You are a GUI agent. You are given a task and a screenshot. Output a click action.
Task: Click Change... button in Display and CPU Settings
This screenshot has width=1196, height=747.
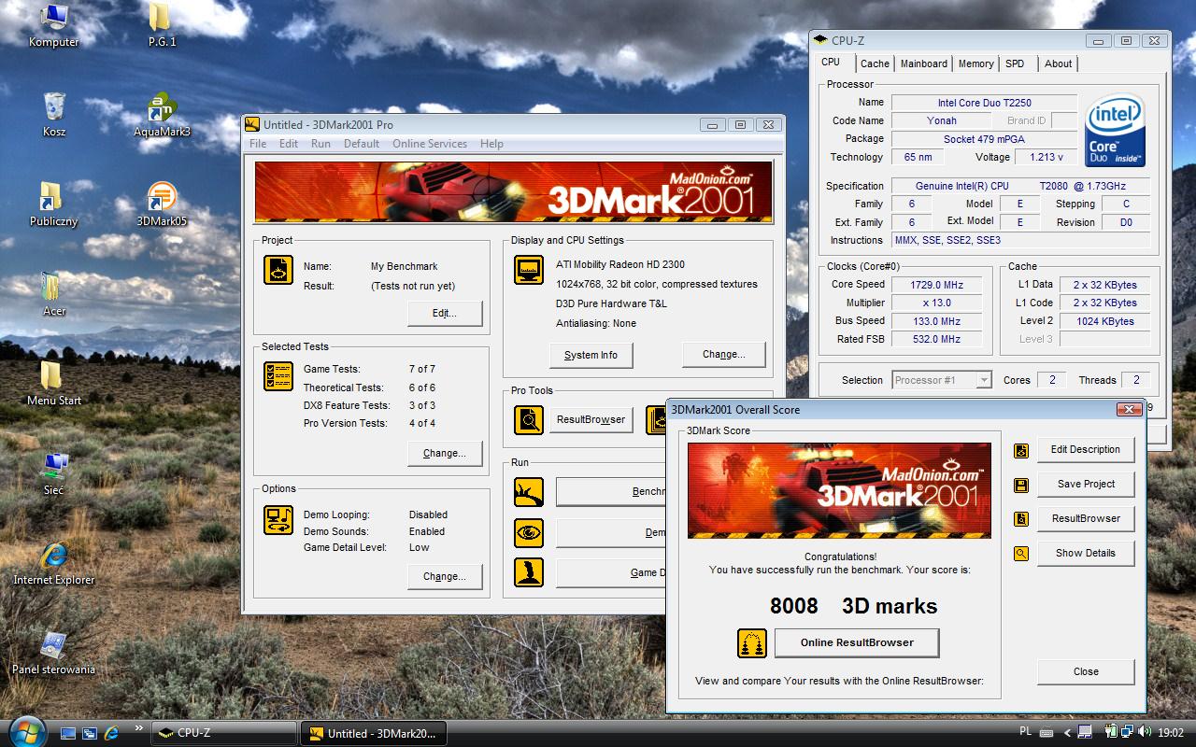pyautogui.click(x=724, y=354)
